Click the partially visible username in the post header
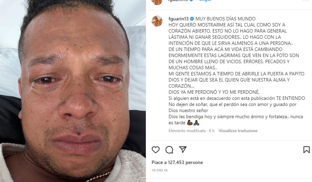This screenshot has height=182, width=312. tap(178, 1)
